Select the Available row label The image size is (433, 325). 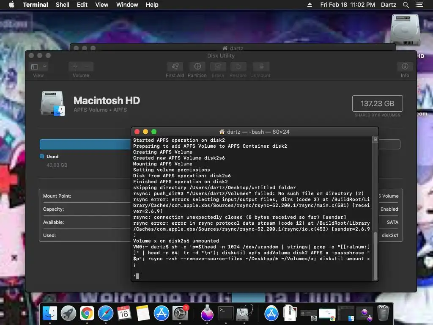tap(53, 222)
